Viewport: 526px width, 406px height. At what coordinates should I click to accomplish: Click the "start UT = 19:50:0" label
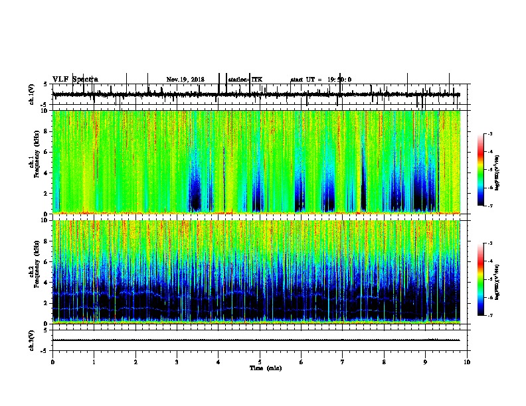coord(321,80)
